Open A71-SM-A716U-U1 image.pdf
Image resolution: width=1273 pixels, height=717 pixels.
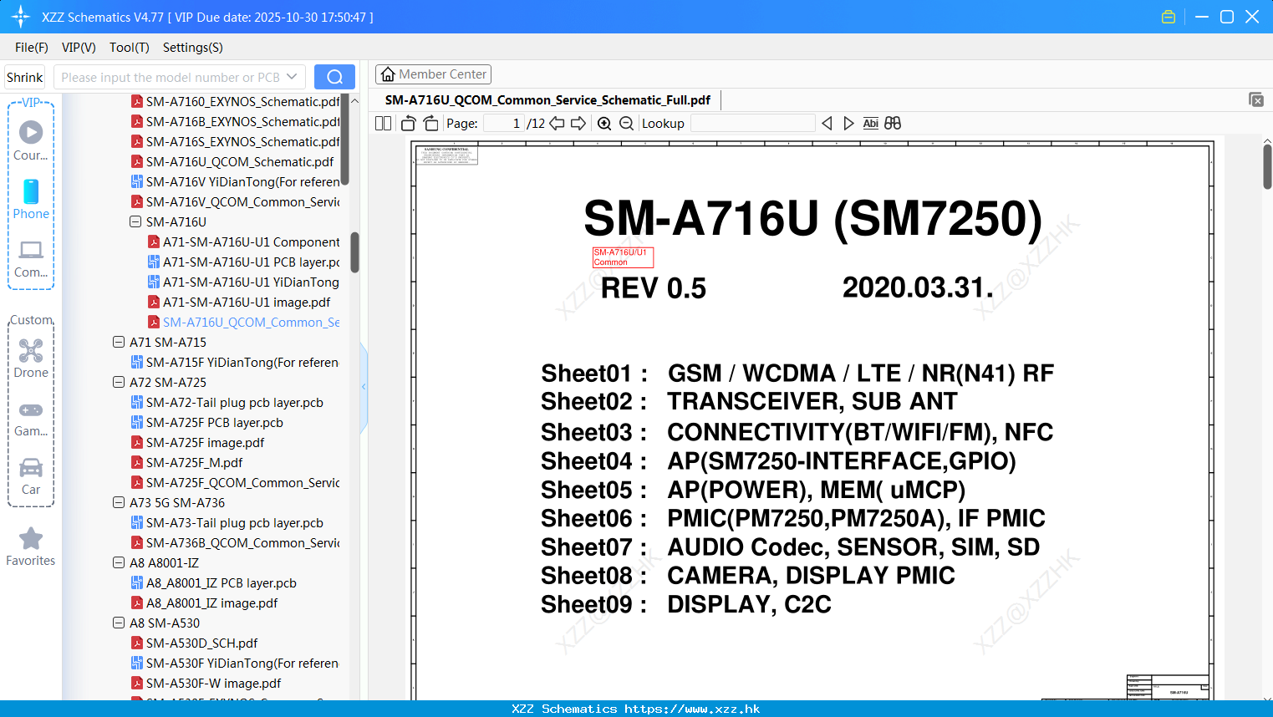[x=239, y=302]
